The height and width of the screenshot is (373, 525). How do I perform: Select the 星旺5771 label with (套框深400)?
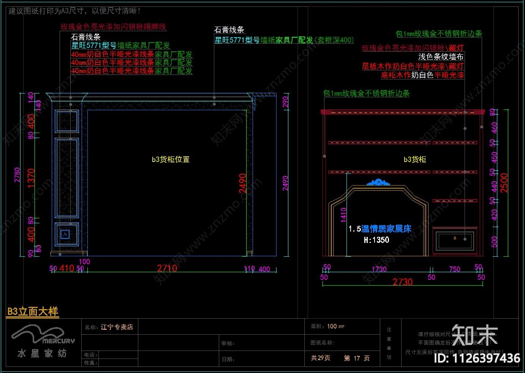[284, 40]
